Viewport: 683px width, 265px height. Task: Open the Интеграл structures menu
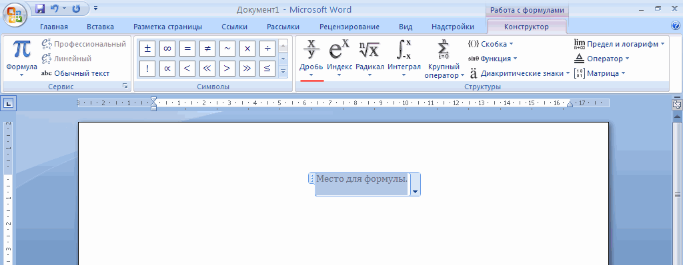(x=404, y=59)
